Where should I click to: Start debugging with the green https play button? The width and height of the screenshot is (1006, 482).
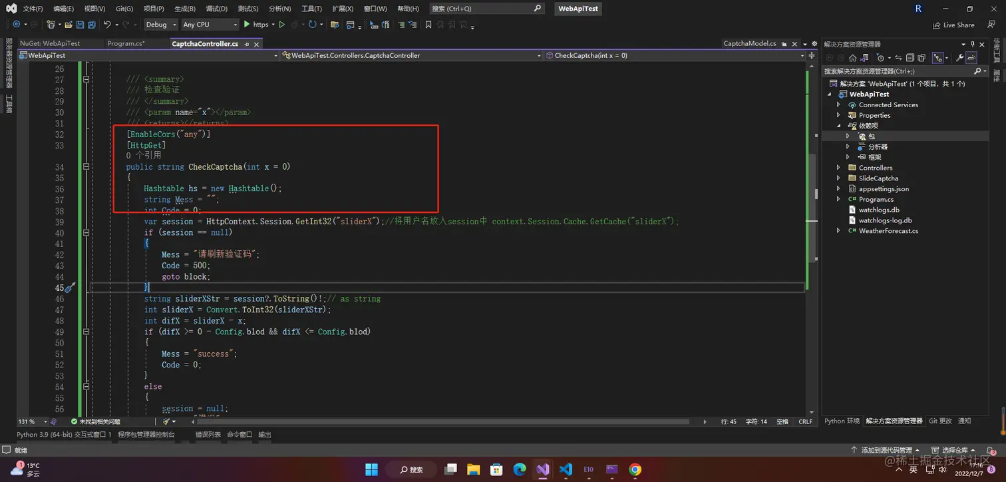point(256,25)
